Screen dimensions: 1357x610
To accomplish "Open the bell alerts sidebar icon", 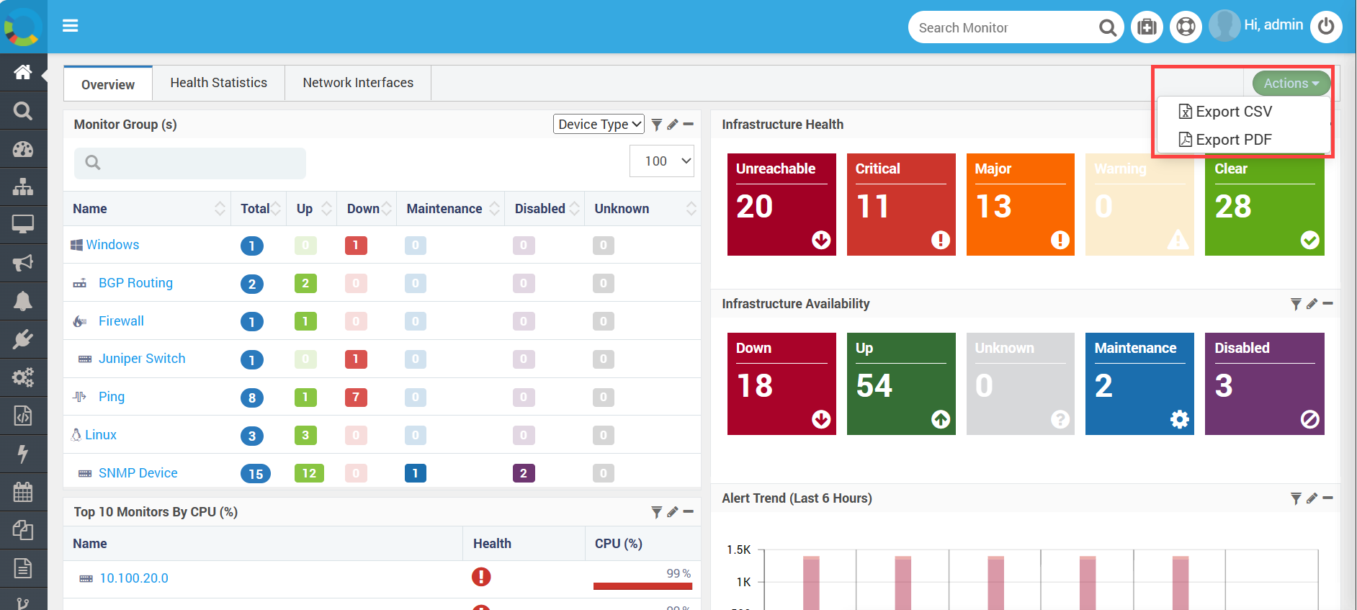I will tap(23, 301).
